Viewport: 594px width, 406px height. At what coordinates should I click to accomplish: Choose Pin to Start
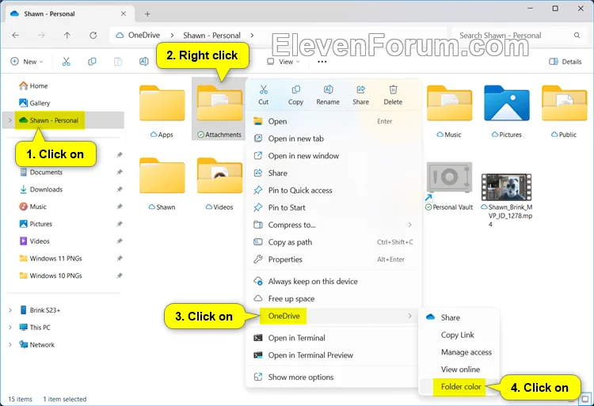point(333,207)
